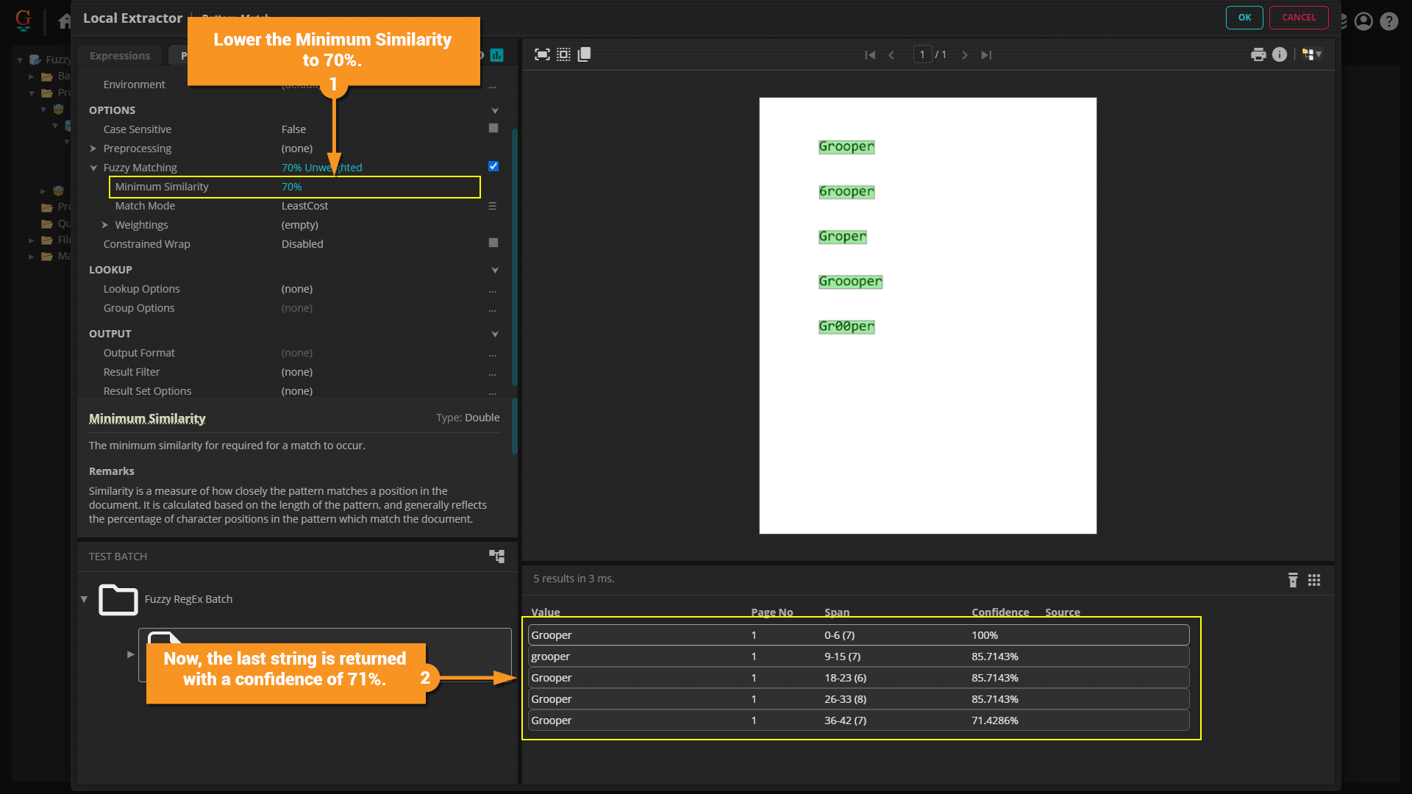
Task: Toggle the Case Sensitive checkbox
Action: pyautogui.click(x=493, y=129)
